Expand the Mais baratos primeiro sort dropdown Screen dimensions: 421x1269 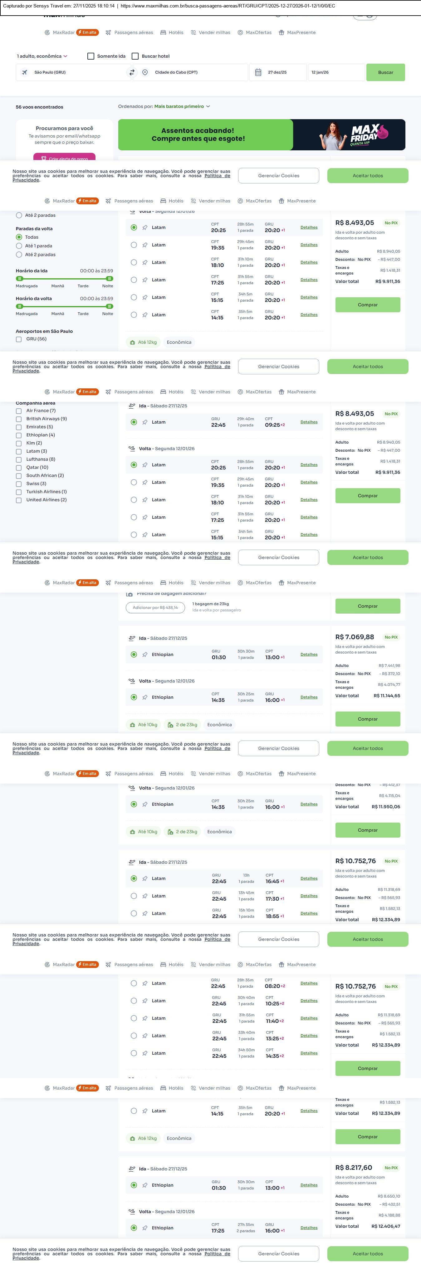[182, 106]
